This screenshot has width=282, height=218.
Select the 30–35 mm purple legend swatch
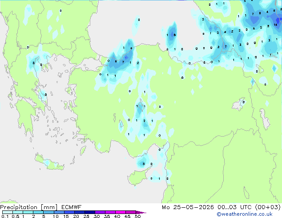[x=100, y=212]
